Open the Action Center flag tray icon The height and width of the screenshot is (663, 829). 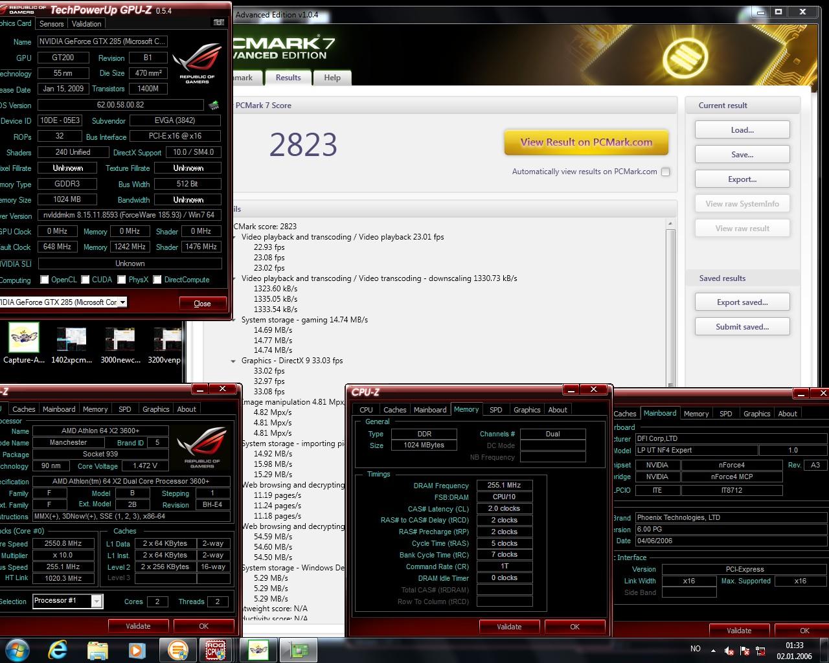point(745,650)
